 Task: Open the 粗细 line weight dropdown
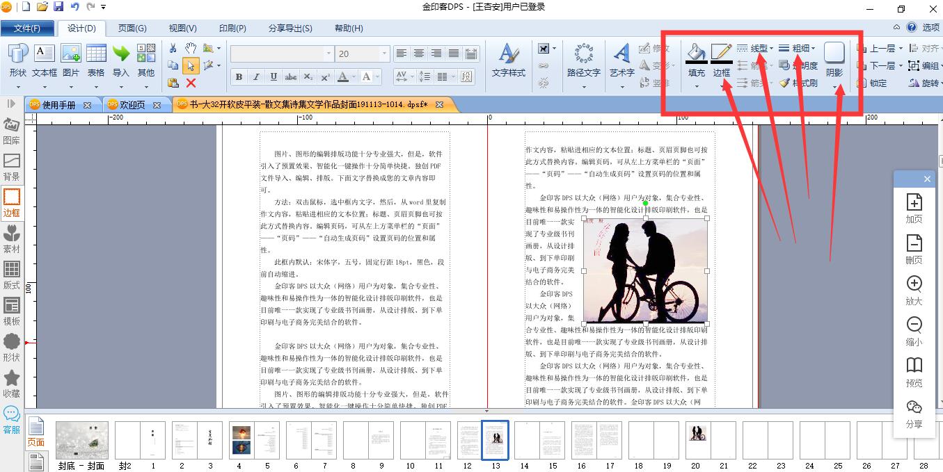click(x=798, y=48)
